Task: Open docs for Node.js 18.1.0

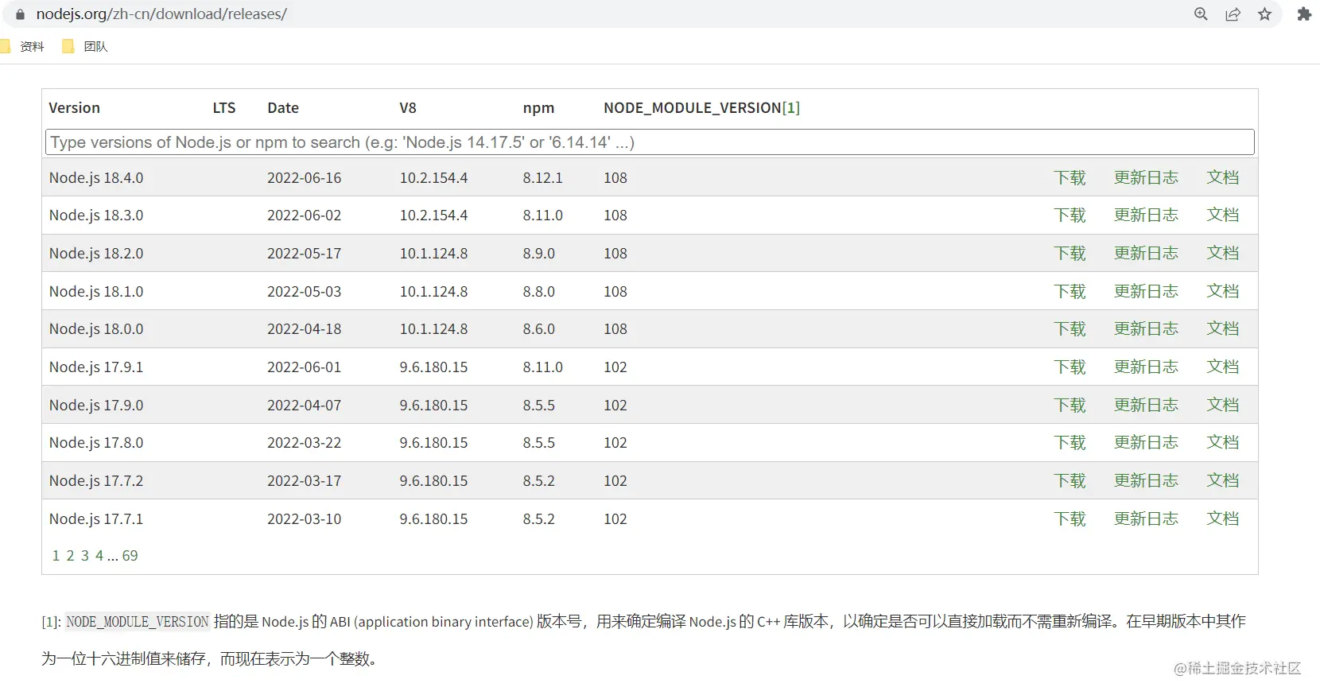Action: 1222,292
